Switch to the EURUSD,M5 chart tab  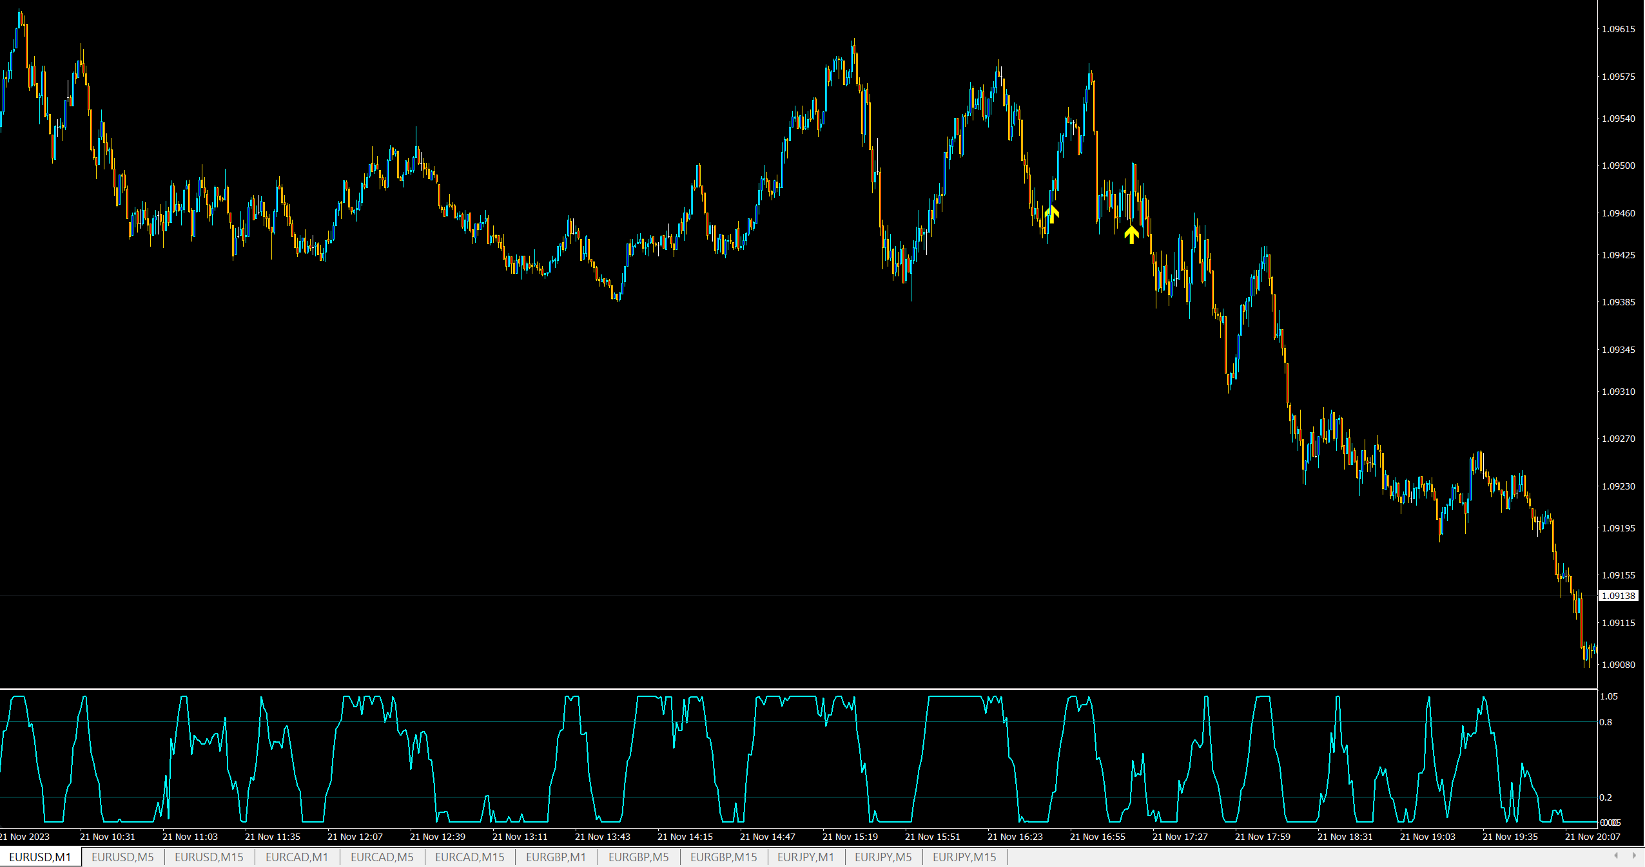[x=122, y=857]
